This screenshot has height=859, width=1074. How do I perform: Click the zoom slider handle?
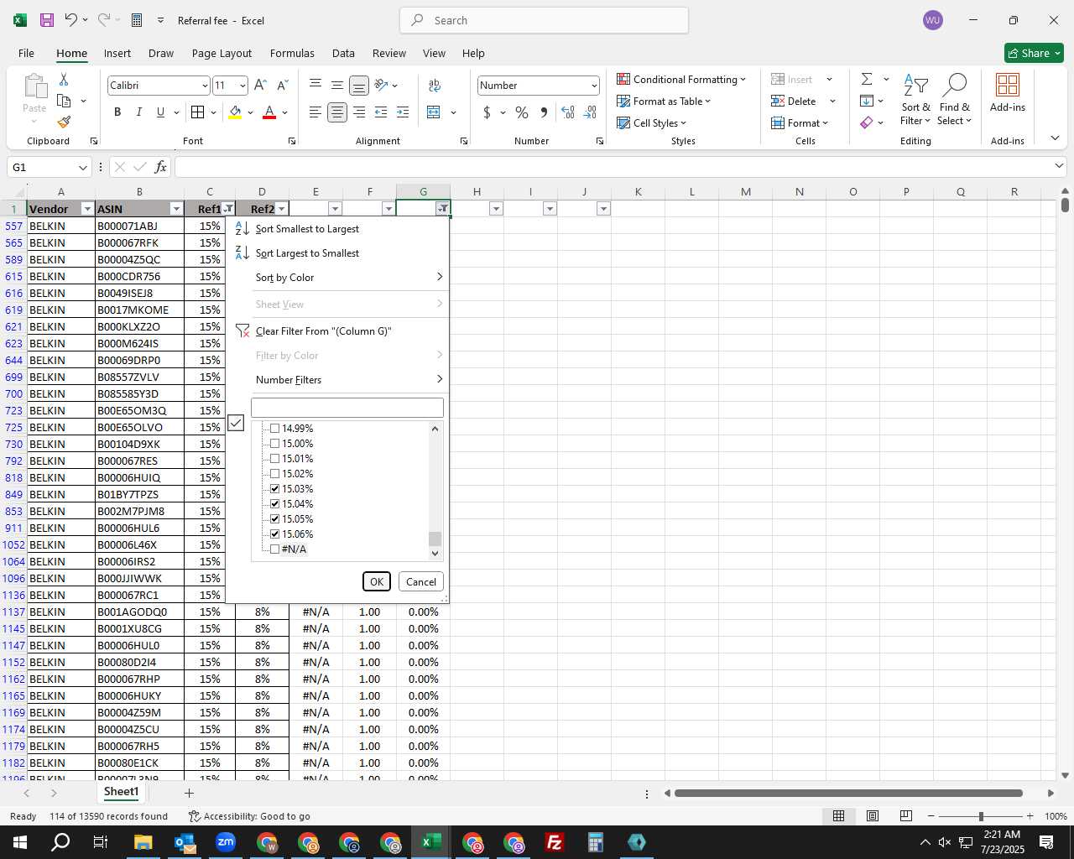point(980,816)
